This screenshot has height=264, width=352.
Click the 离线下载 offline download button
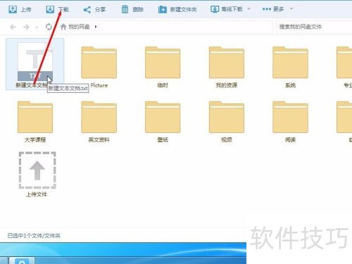click(227, 9)
